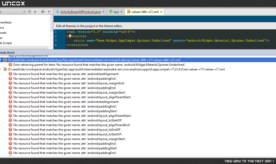Click the xml version declaration on line 1
276x164 pixels.
[x=101, y=32]
